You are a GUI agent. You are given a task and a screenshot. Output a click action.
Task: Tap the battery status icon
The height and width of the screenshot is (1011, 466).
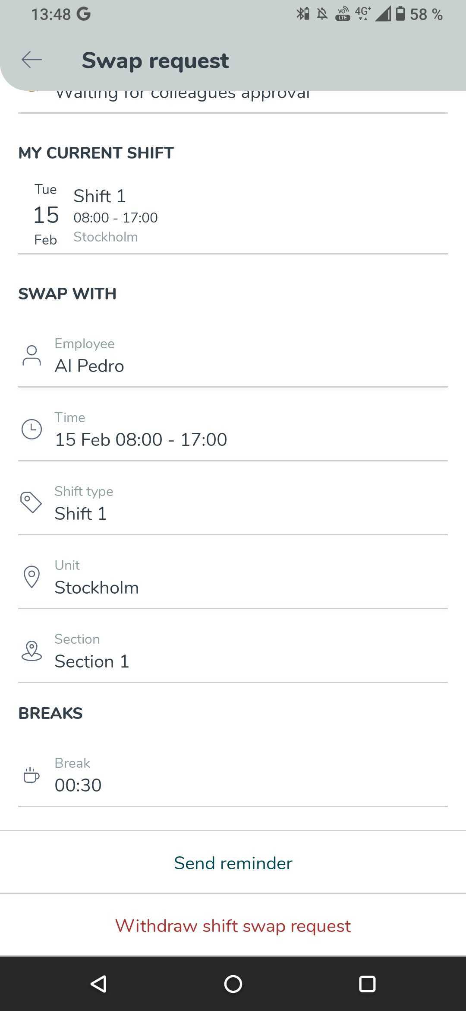(x=400, y=14)
